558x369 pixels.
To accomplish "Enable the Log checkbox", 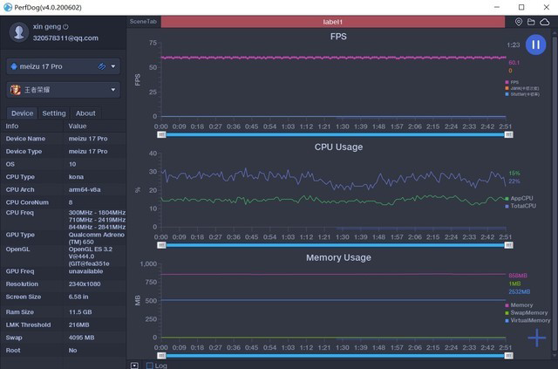I will pos(149,365).
